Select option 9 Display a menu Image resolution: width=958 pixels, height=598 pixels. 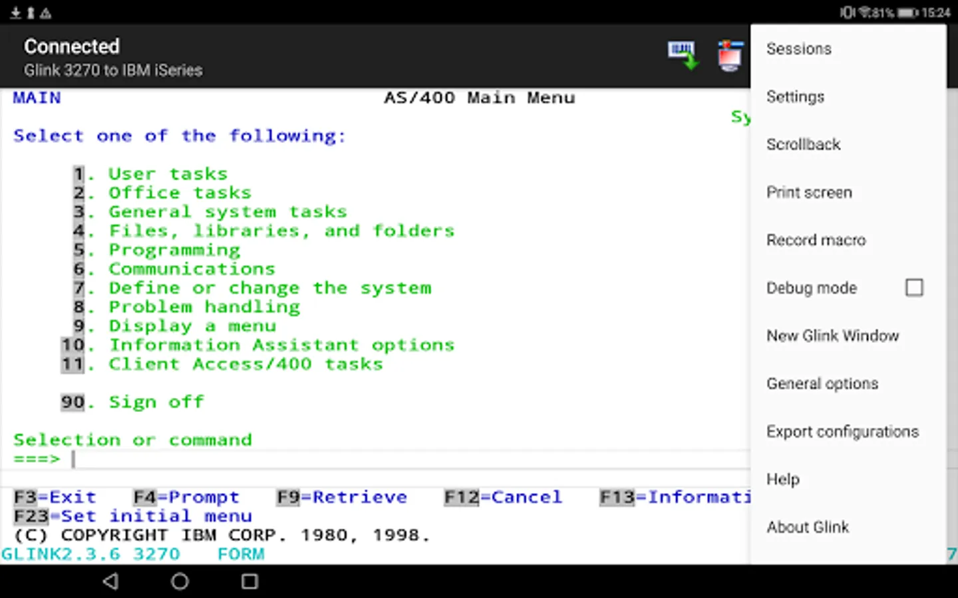coord(174,326)
